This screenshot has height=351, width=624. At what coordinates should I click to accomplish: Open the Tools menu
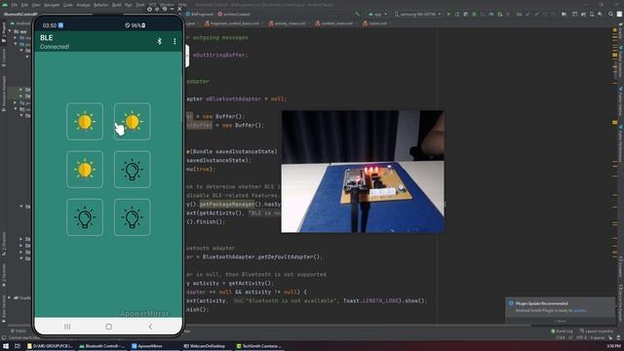click(x=140, y=5)
